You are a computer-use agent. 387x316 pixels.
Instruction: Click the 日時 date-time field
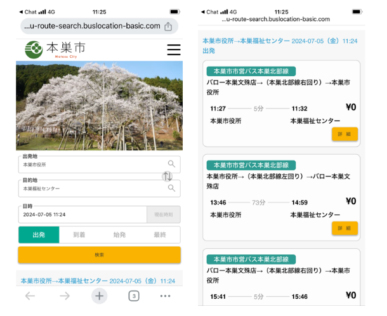pyautogui.click(x=82, y=214)
